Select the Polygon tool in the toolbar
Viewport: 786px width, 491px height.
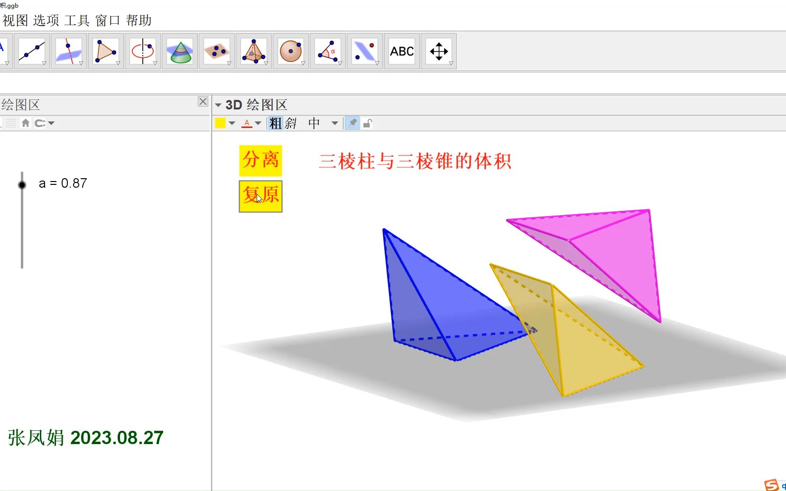pyautogui.click(x=106, y=51)
